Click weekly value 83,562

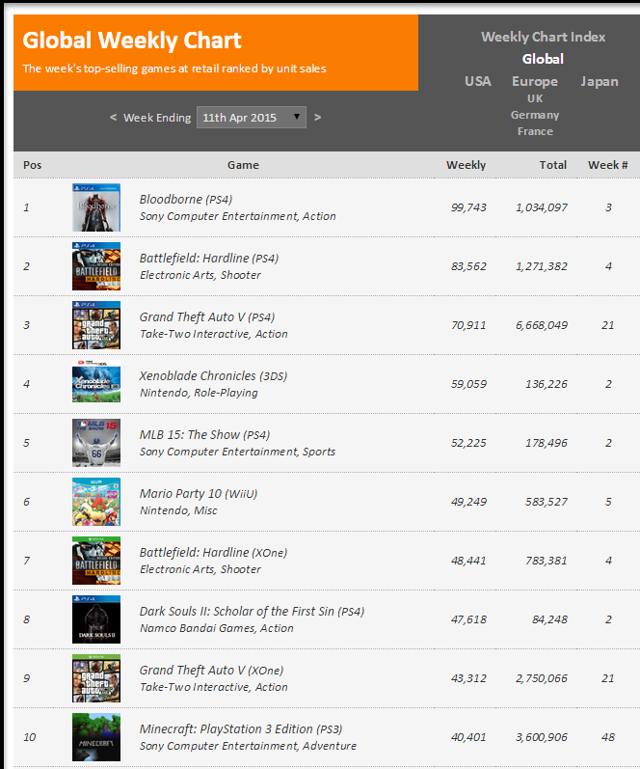click(x=468, y=266)
